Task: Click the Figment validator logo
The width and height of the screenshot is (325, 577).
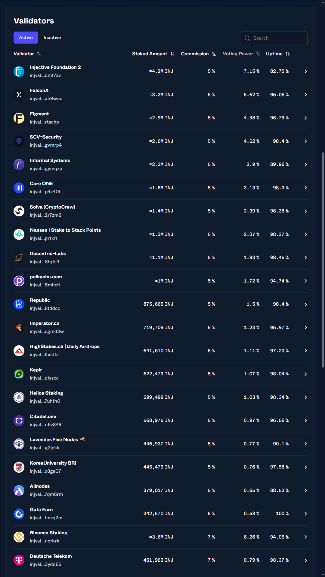Action: (19, 118)
